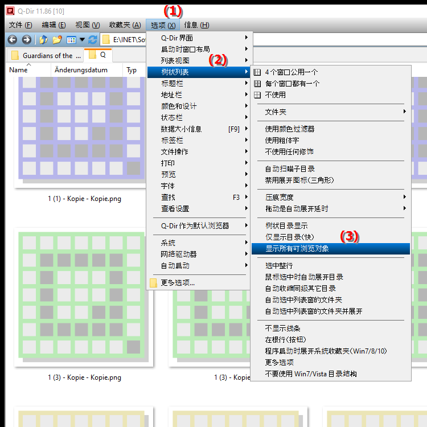Select 仅显示目录(快) option
The width and height of the screenshot is (427, 427).
pyautogui.click(x=331, y=237)
